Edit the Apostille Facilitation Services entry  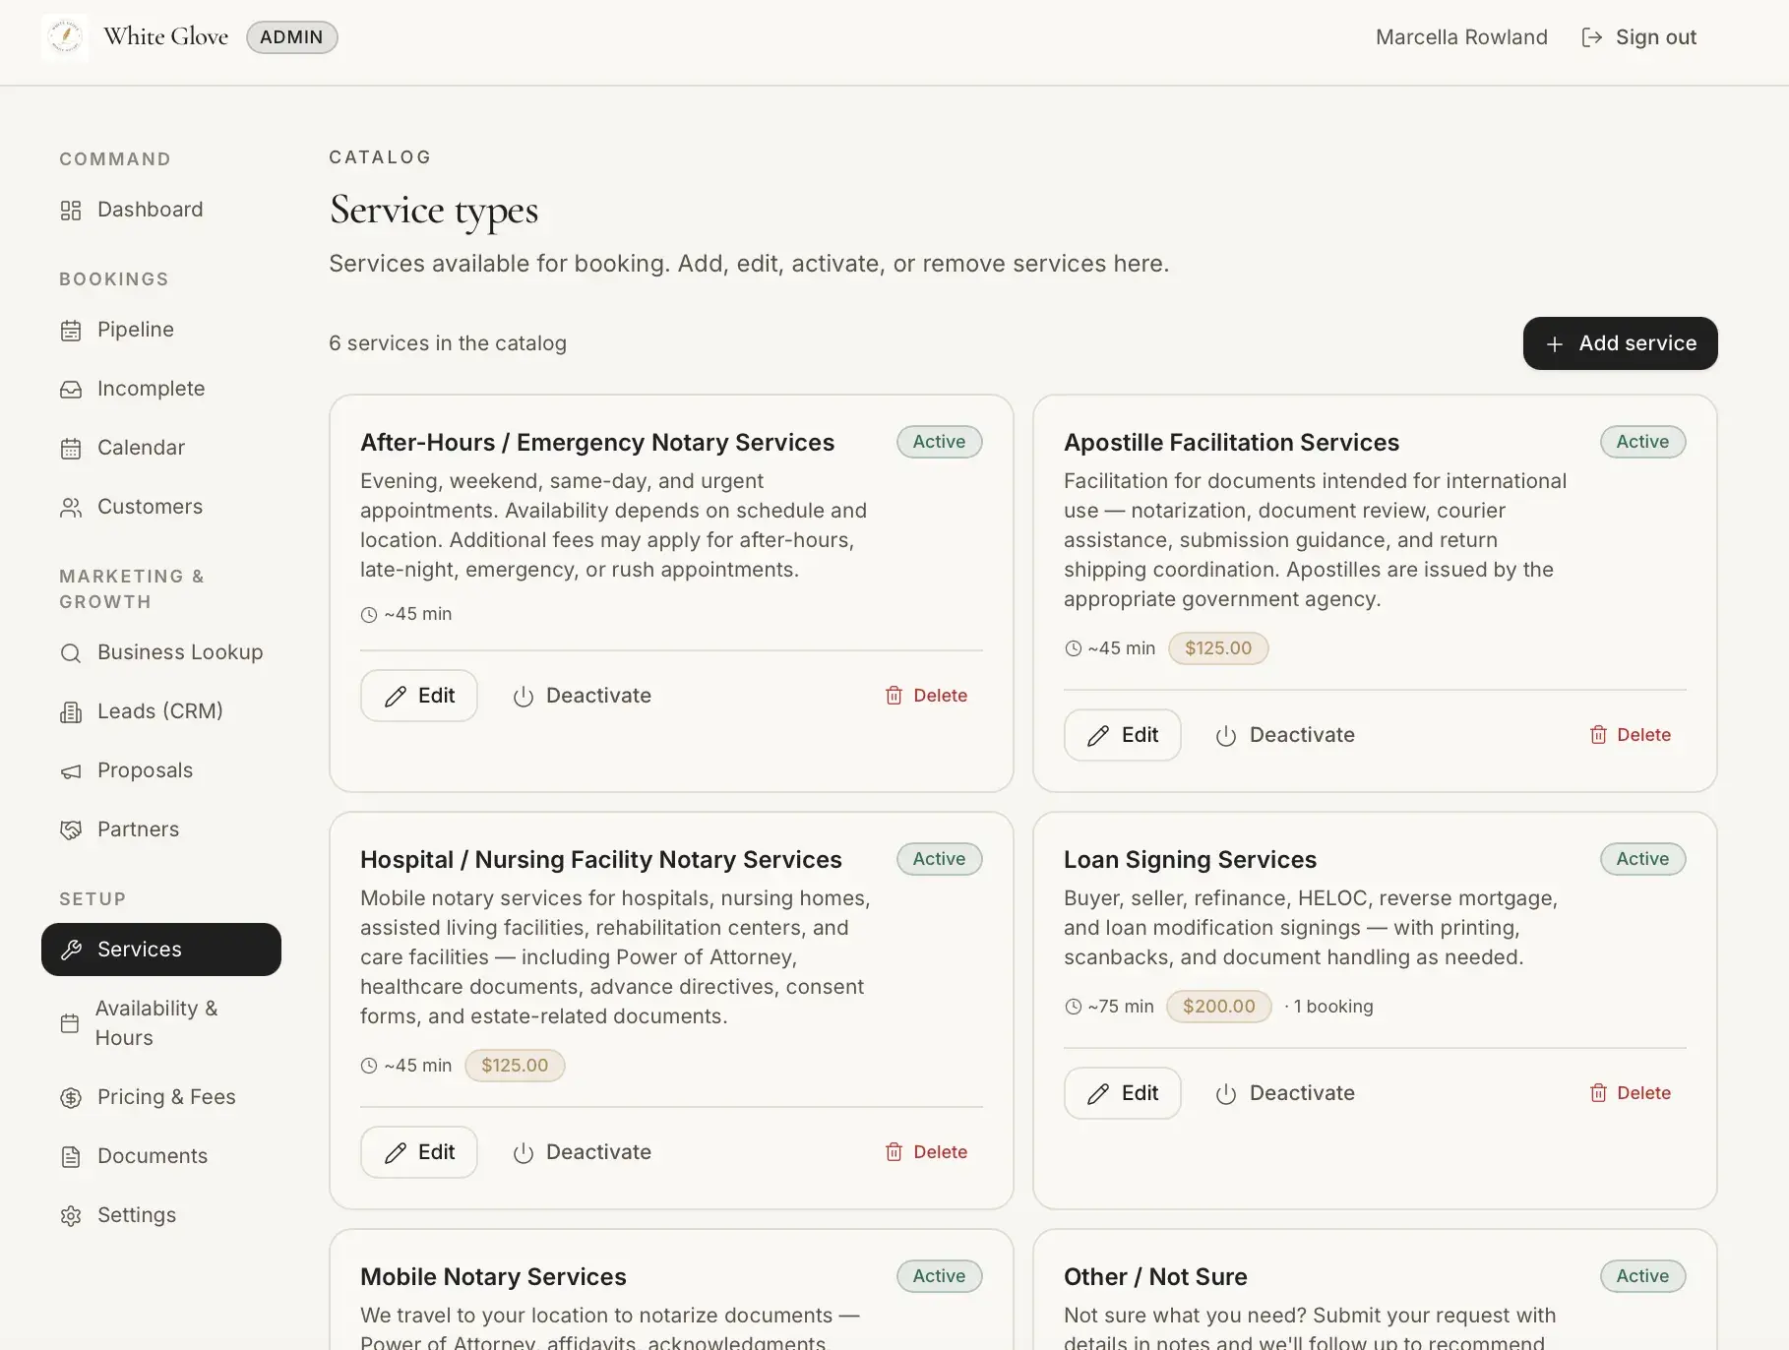tap(1122, 735)
